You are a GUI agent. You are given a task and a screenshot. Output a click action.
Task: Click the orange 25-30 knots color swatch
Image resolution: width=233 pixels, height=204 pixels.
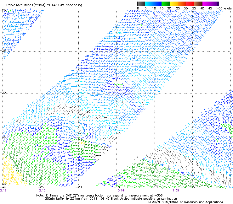(182, 4)
